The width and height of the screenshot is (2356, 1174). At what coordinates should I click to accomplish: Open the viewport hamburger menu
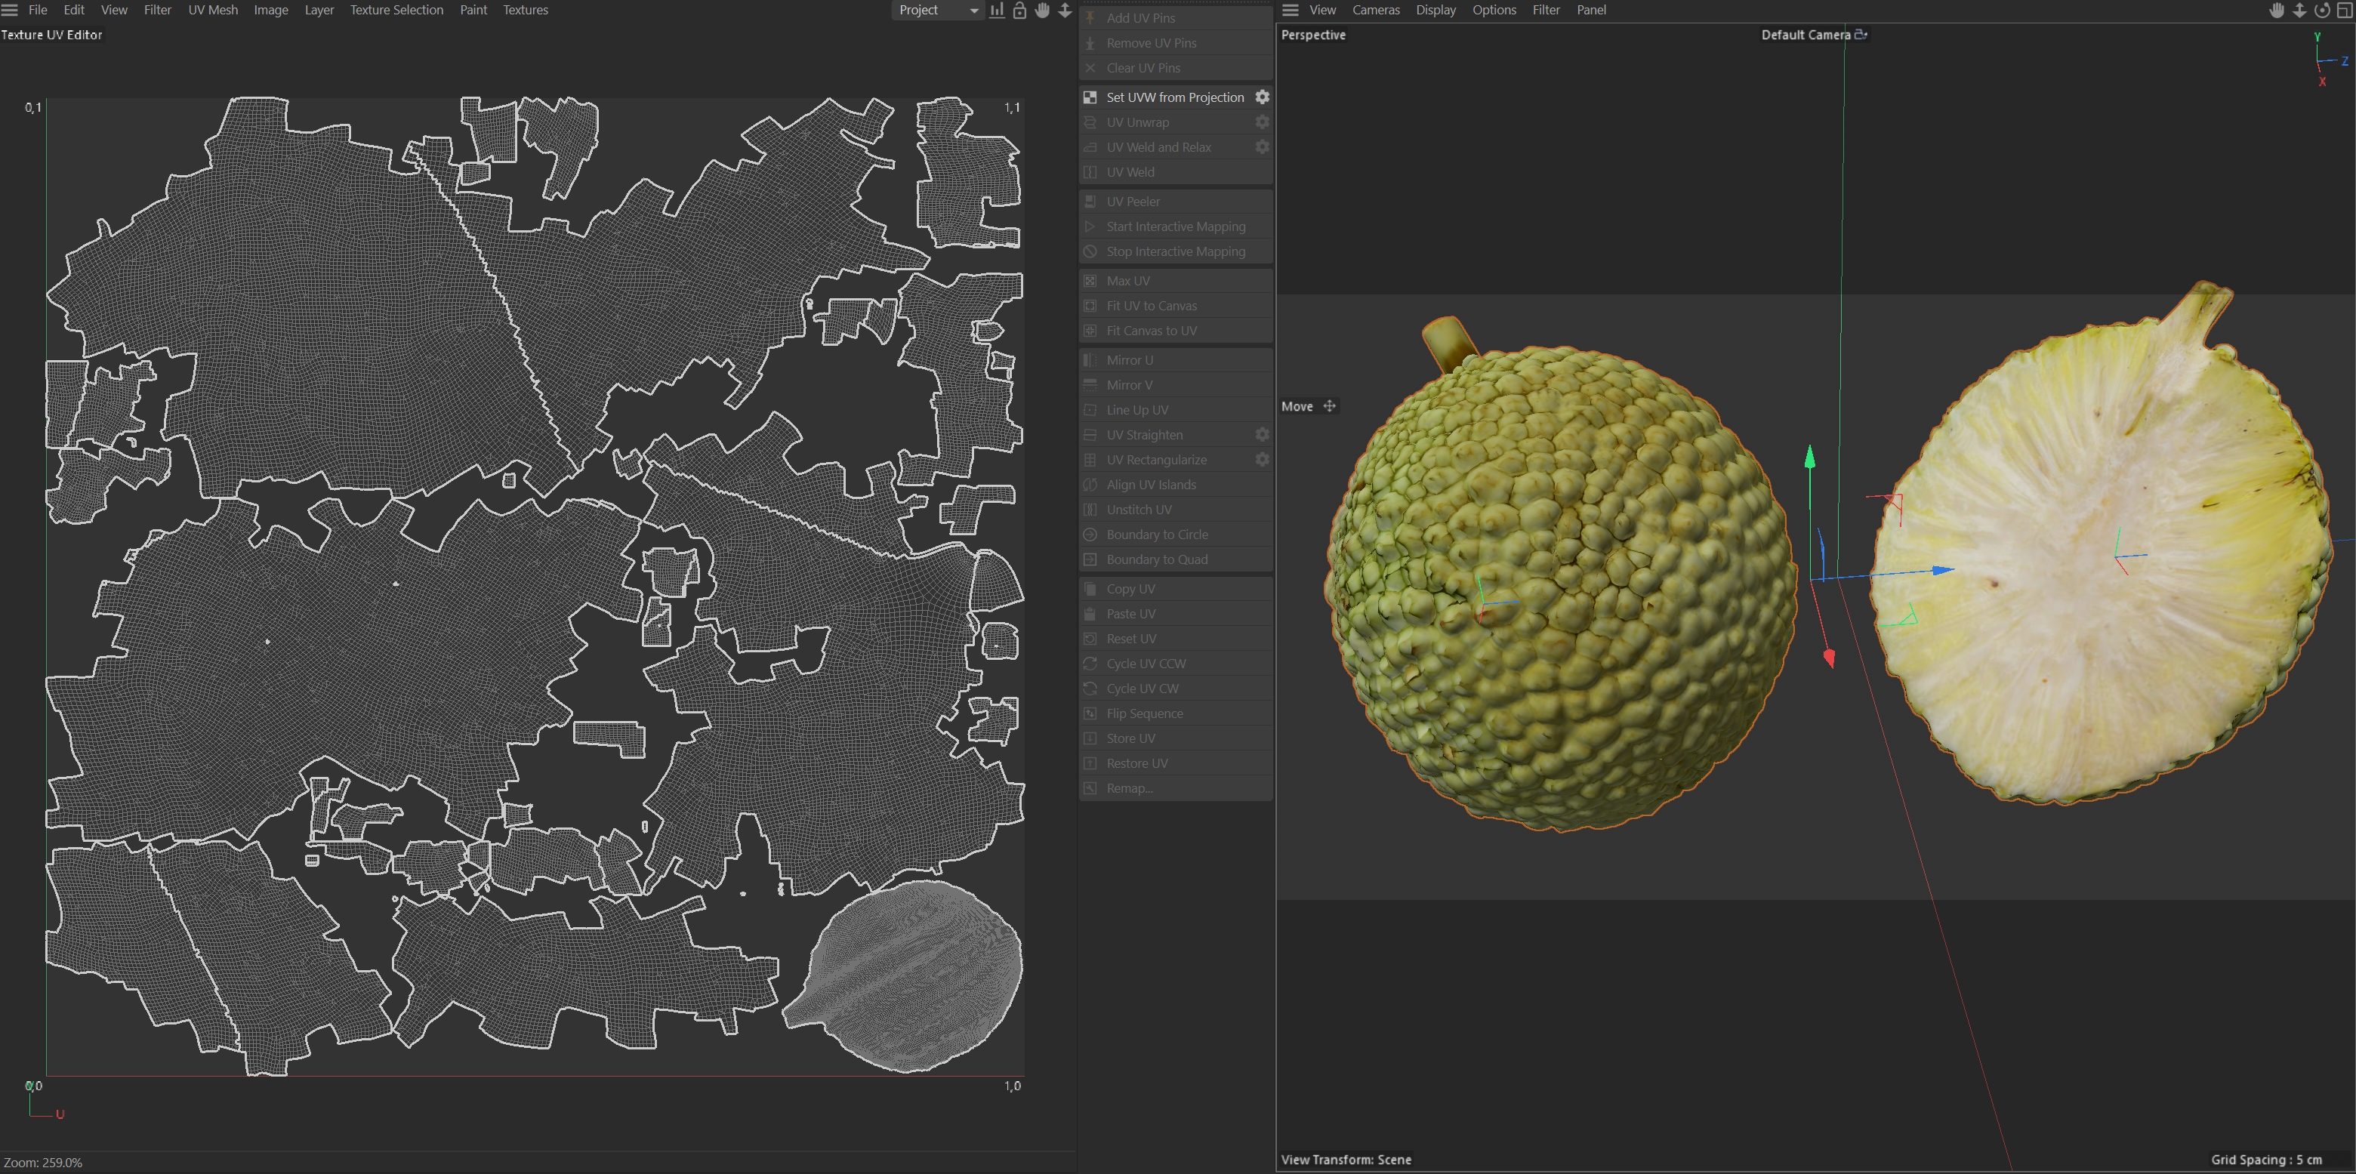[x=1291, y=10]
